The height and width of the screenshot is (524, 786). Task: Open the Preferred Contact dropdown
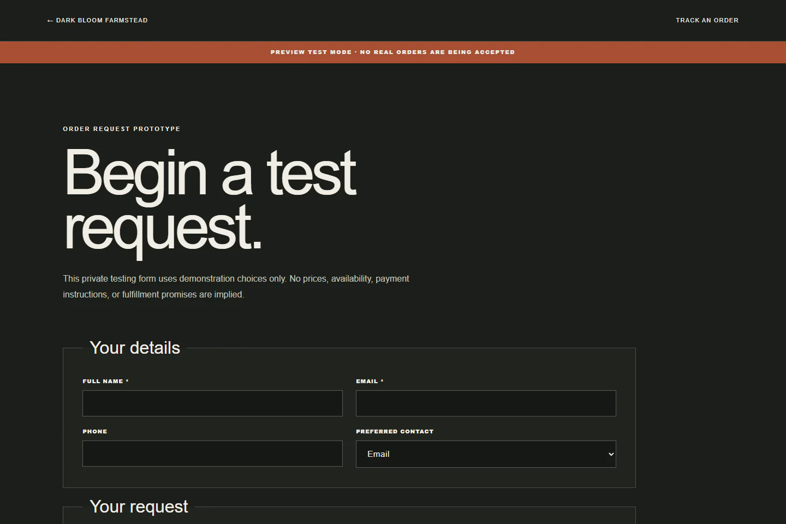486,454
